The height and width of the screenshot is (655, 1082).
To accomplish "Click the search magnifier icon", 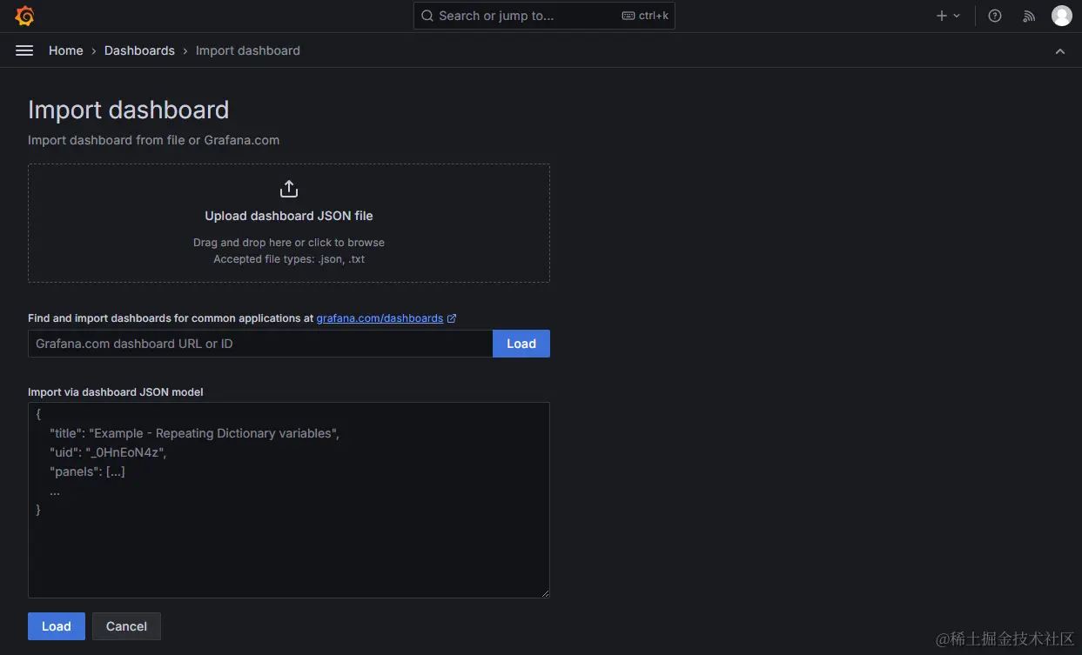I will [427, 16].
